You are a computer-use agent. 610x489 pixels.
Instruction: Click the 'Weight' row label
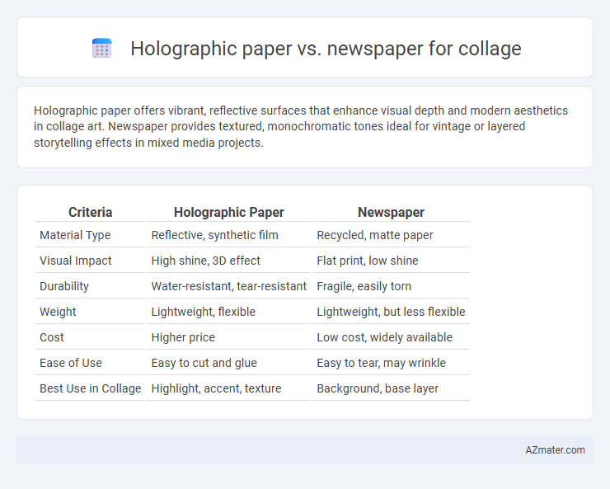tap(58, 312)
